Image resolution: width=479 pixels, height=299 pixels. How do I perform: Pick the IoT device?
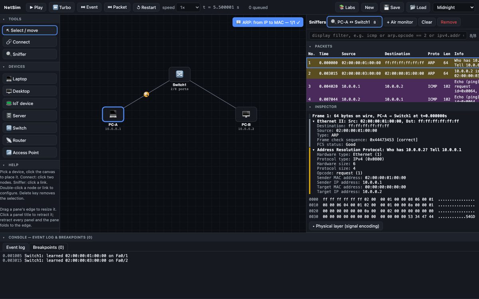(30, 104)
